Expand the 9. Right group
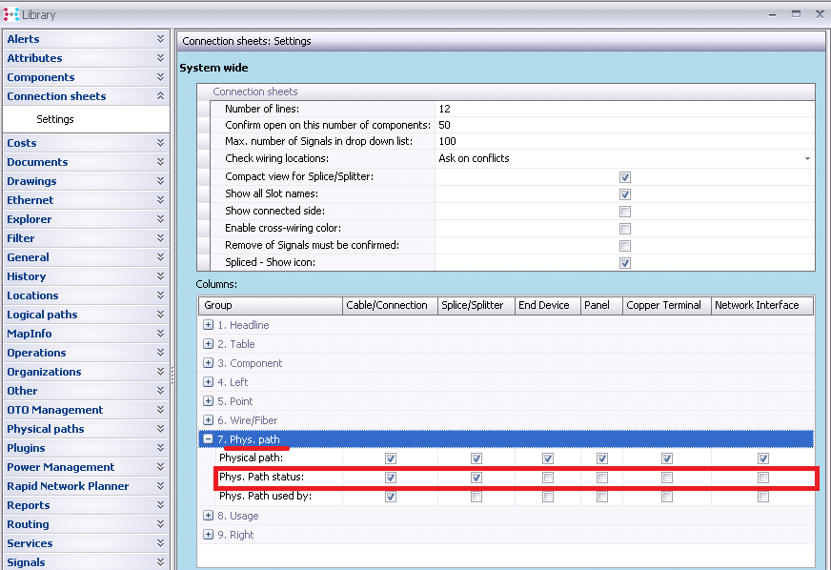831x570 pixels. click(x=209, y=535)
